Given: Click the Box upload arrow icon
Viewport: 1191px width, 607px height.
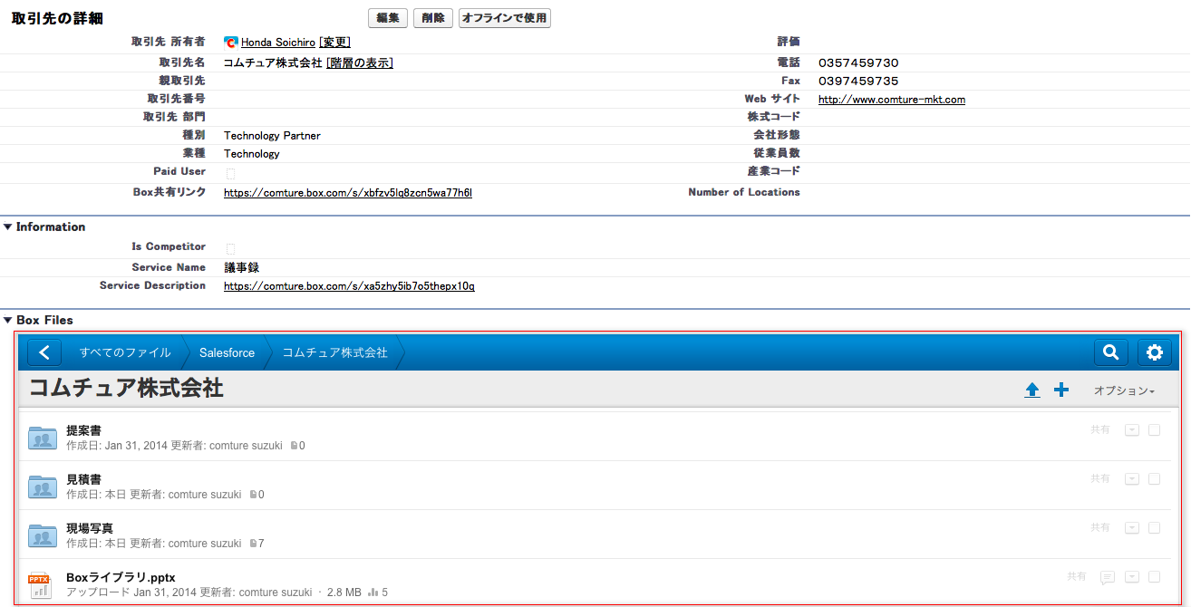Looking at the screenshot, I should click(1031, 390).
